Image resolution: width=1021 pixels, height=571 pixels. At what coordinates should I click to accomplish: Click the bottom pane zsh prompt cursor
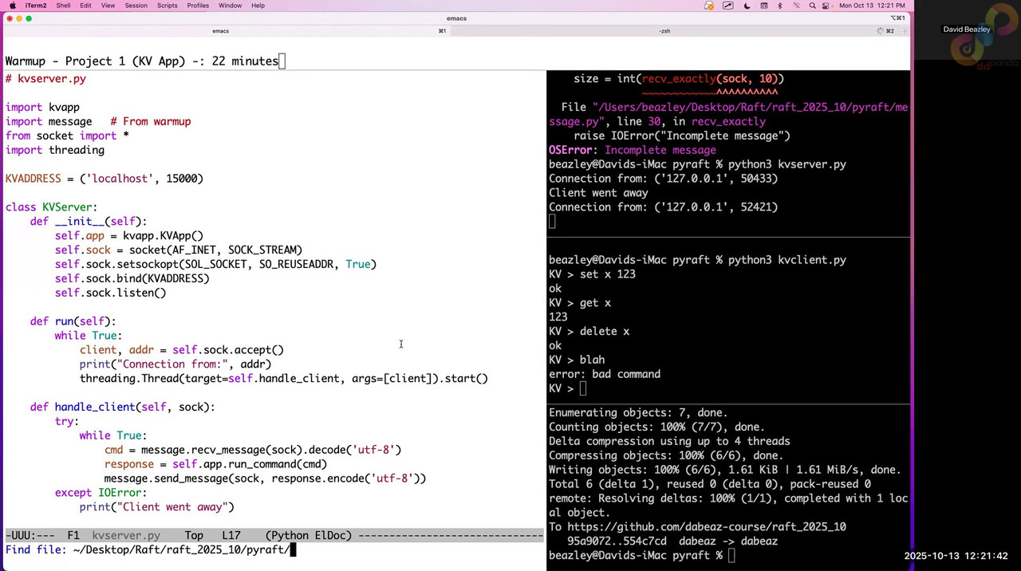point(731,556)
